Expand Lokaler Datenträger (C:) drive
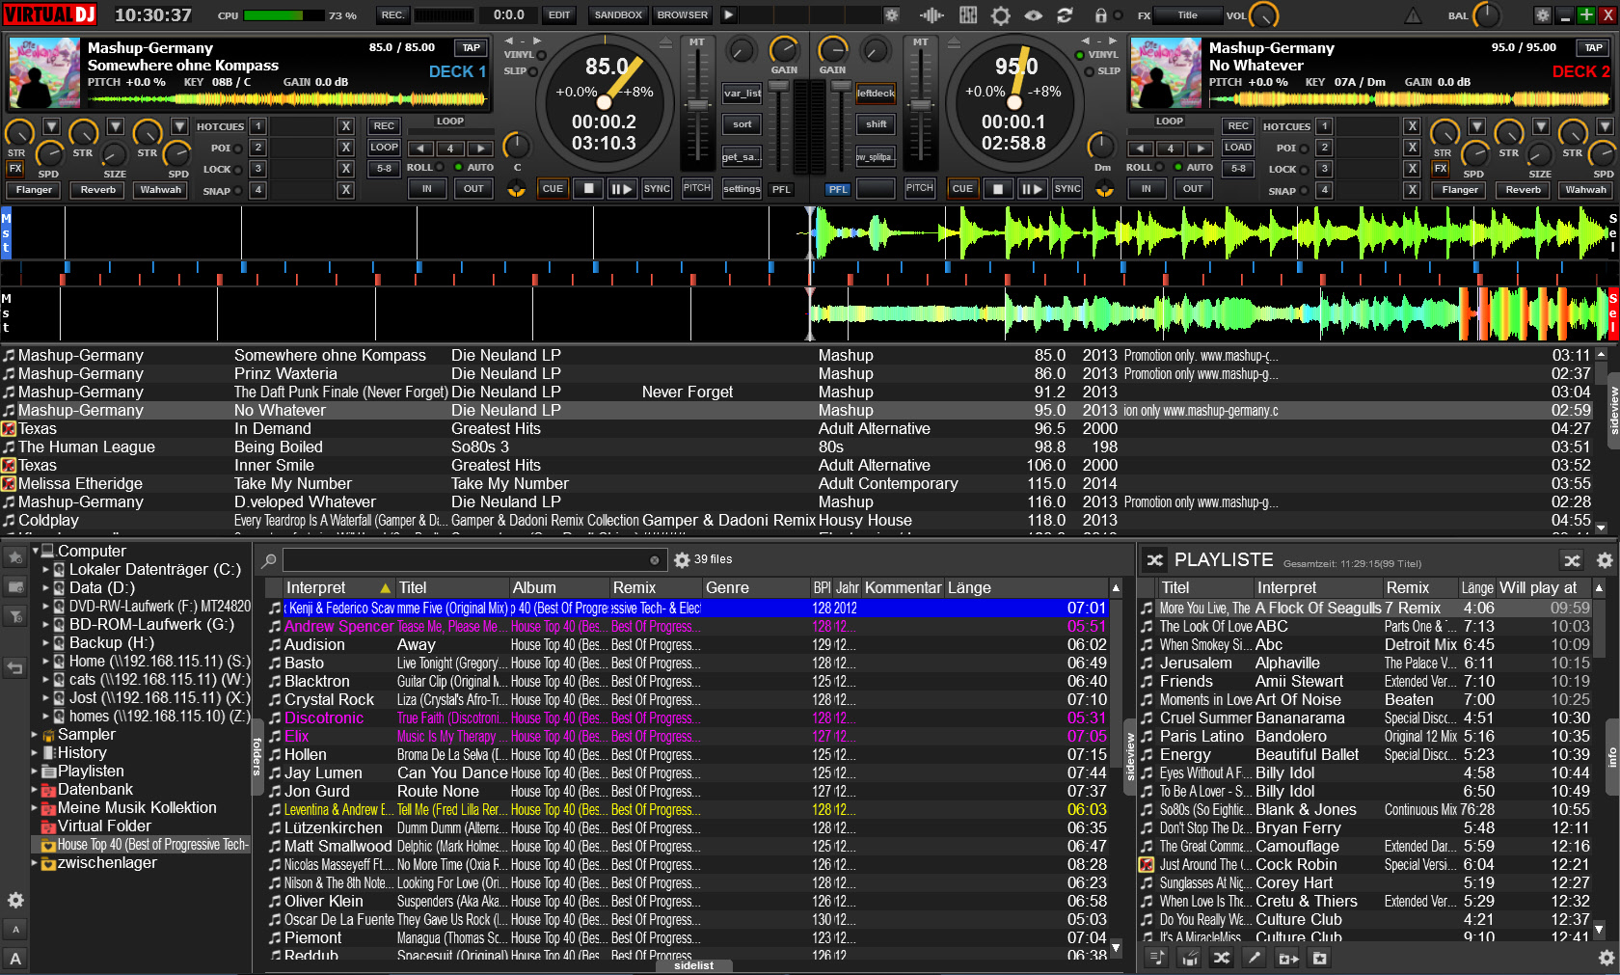 [45, 570]
